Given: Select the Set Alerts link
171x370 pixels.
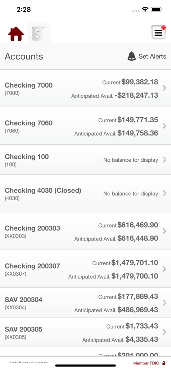Looking at the screenshot, I should click(152, 56).
